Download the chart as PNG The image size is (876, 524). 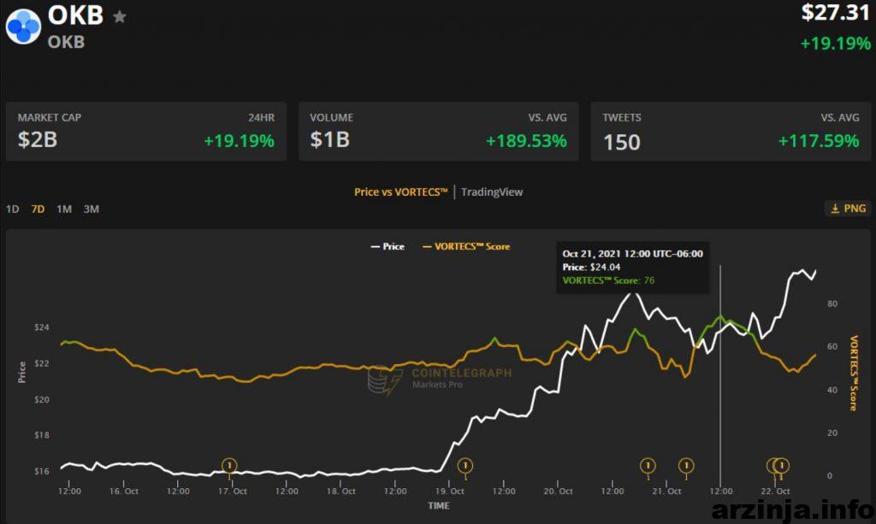coord(848,209)
